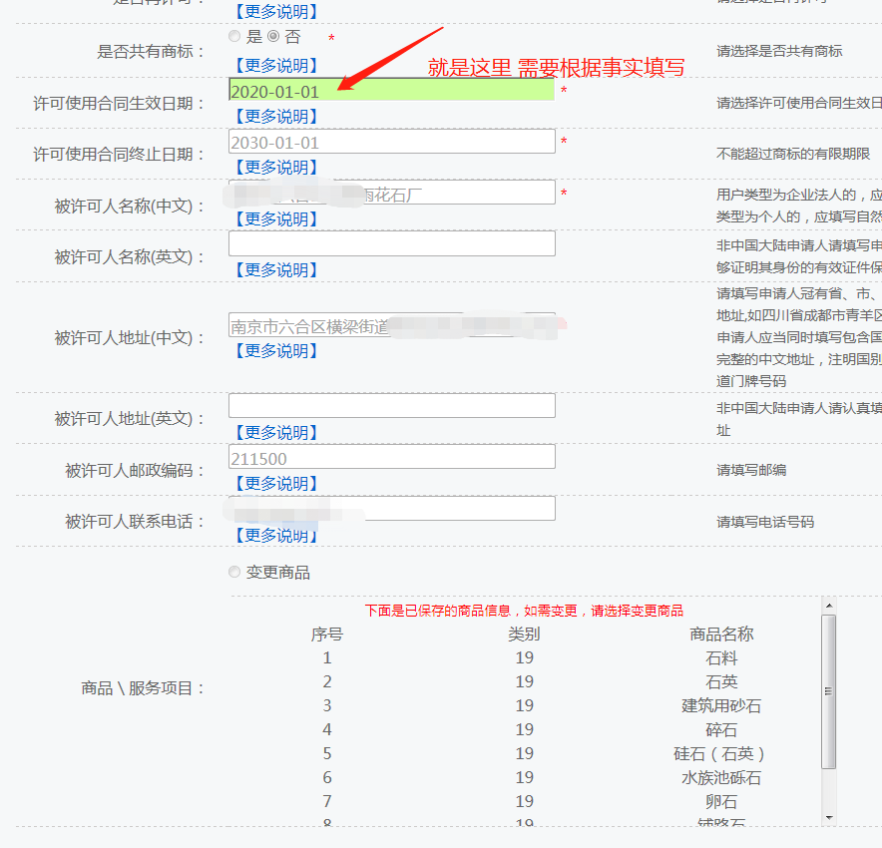Click the 被许可人地址(中文) label
Viewport: 882px width, 848px height.
[130, 338]
